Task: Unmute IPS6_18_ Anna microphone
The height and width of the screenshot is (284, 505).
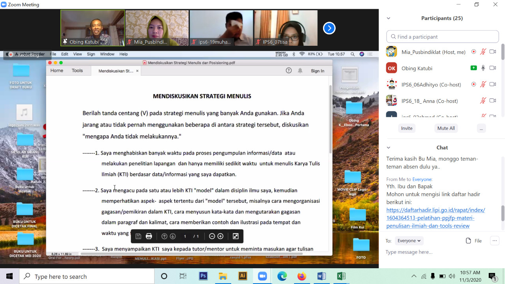Action: 483,101
